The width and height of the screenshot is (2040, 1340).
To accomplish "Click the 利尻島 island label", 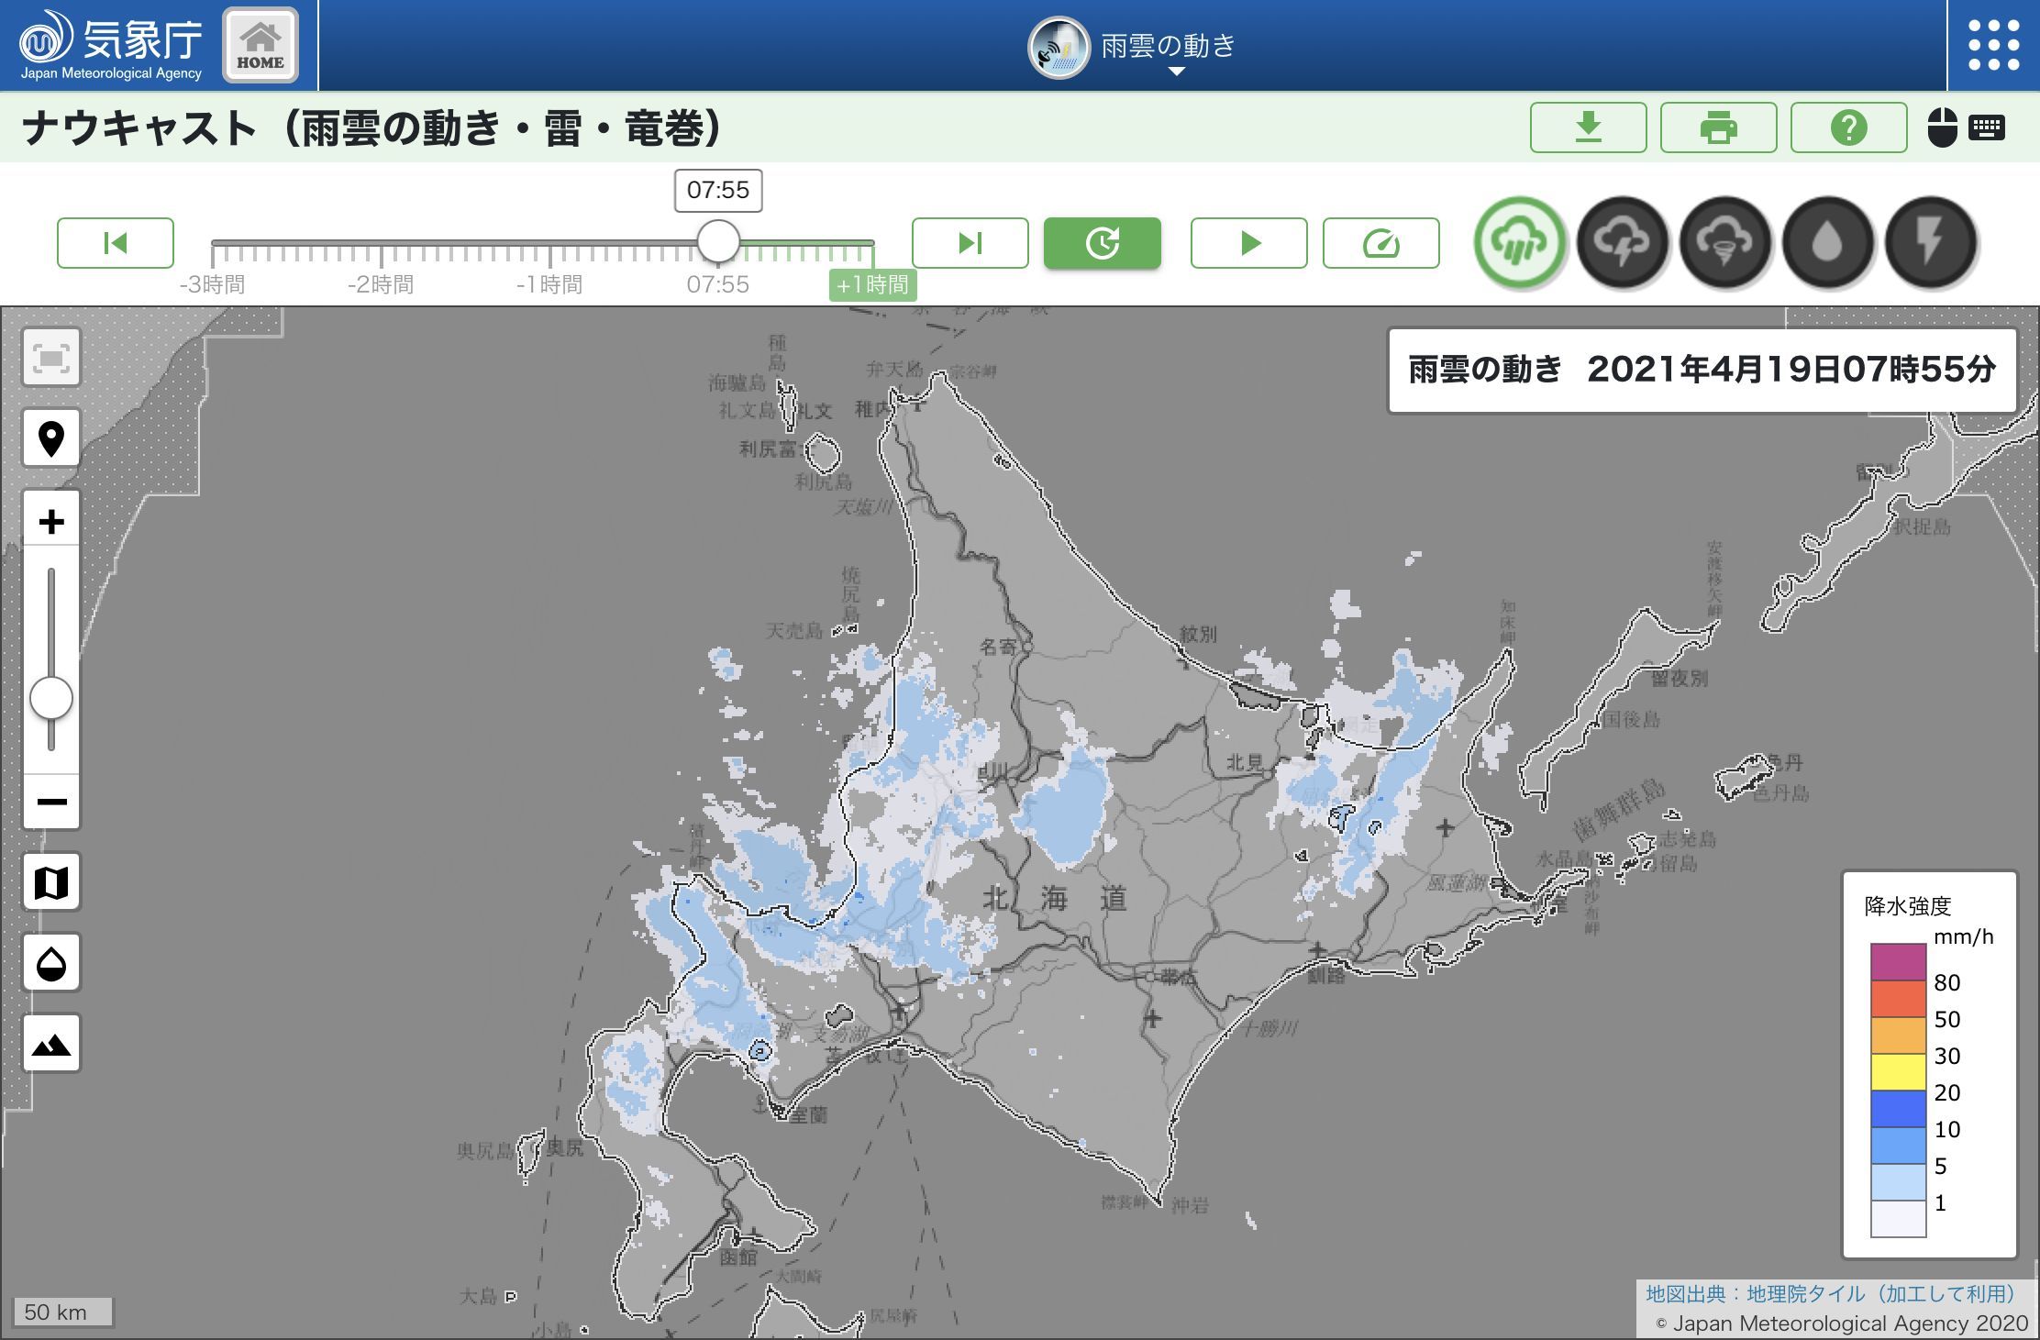I will [824, 482].
